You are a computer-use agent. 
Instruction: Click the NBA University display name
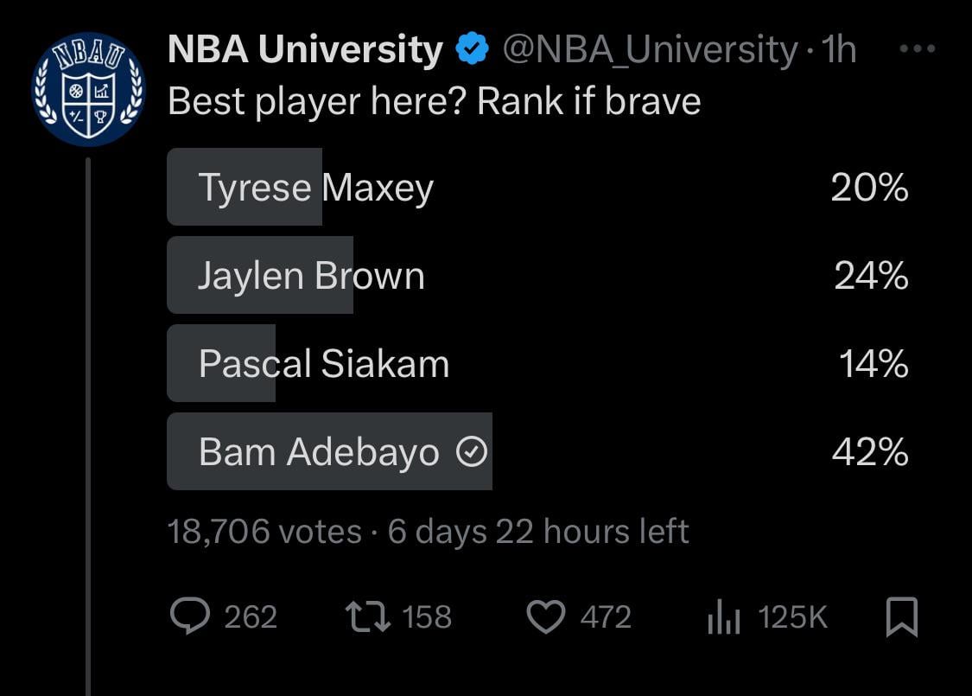305,50
